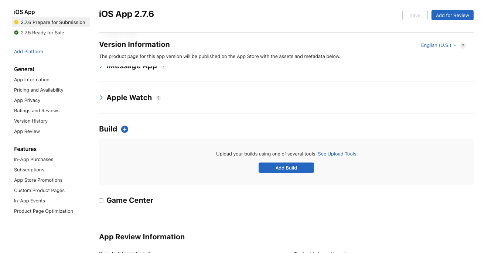The width and height of the screenshot is (488, 253).
Task: Click the Add for Review button
Action: coord(453,15)
